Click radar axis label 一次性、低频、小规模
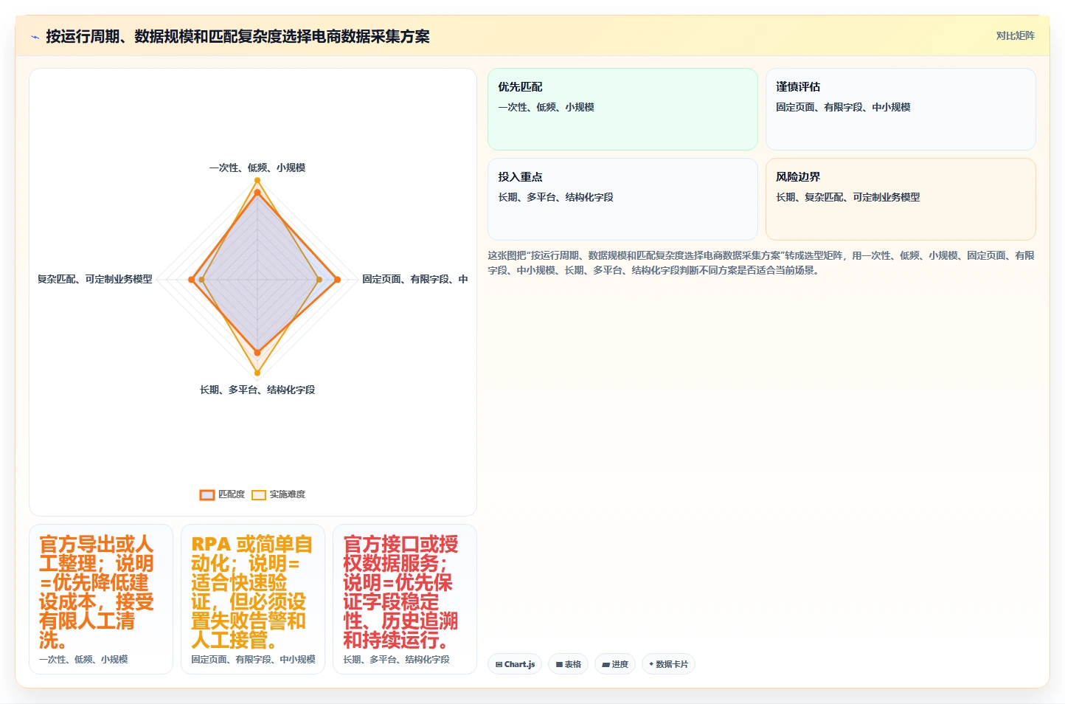 (257, 168)
